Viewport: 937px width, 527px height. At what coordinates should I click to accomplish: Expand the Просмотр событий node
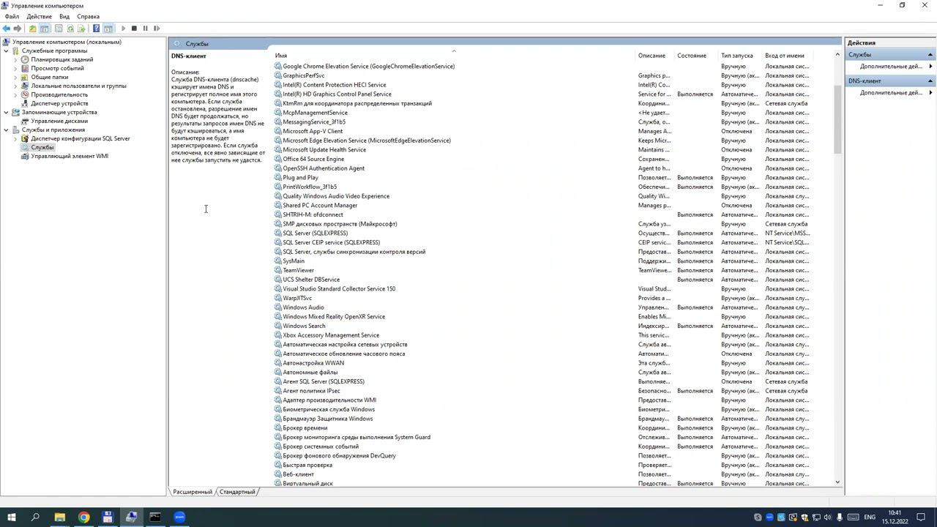tap(15, 68)
